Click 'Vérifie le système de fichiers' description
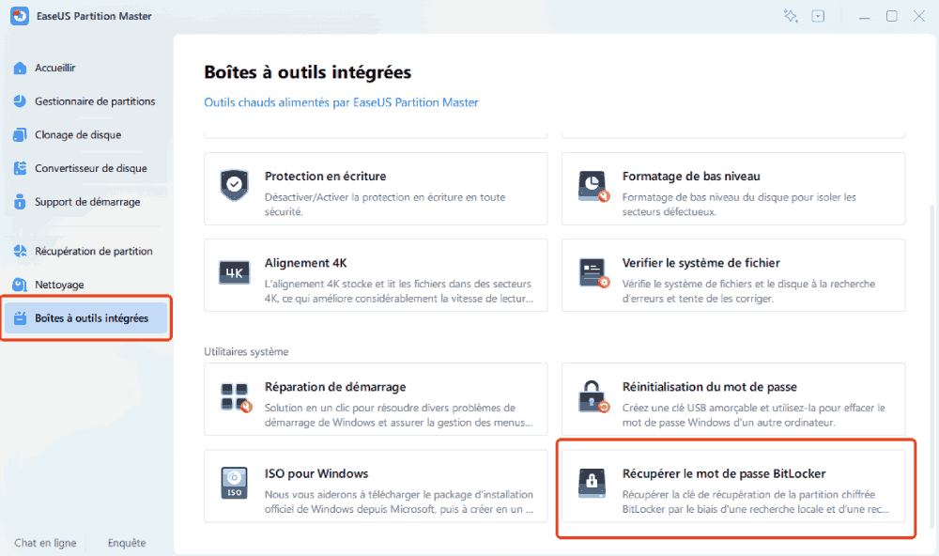This screenshot has height=556, width=939. [748, 291]
